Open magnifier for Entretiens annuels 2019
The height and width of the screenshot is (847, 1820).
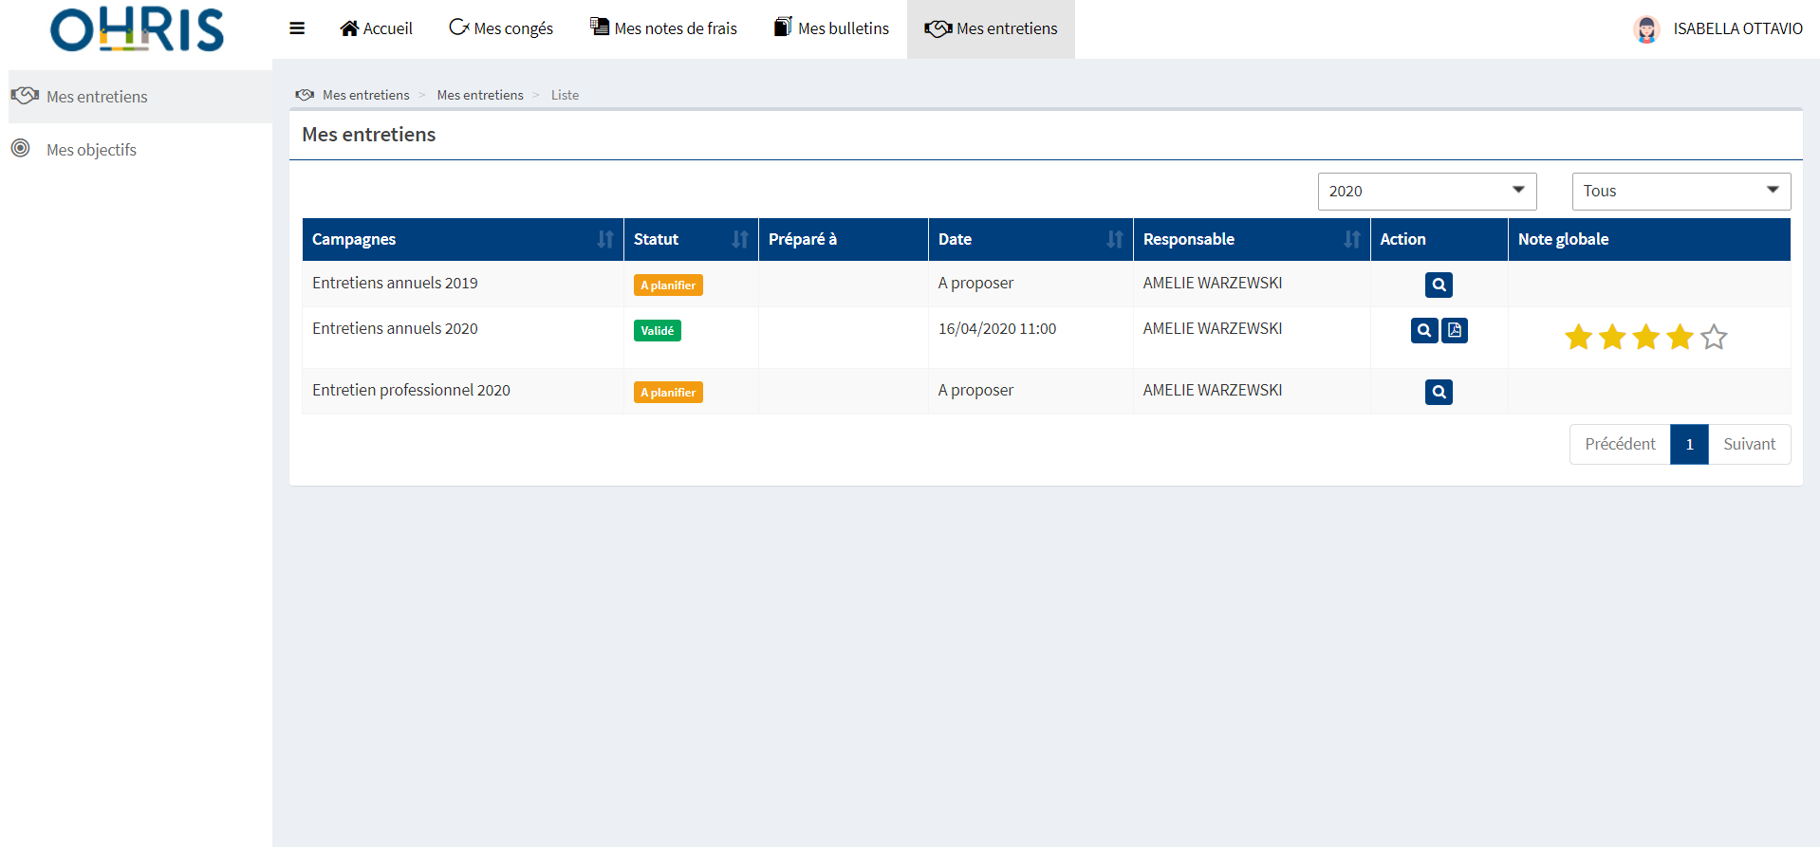pos(1439,285)
